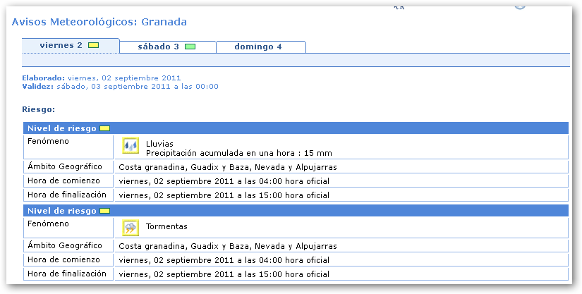Click the Hora de finalización value in the Lluvias table

224,195
